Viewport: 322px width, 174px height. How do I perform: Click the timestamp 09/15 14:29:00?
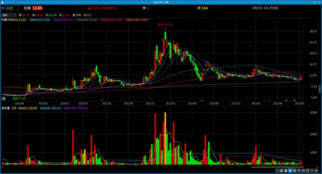[265, 8]
